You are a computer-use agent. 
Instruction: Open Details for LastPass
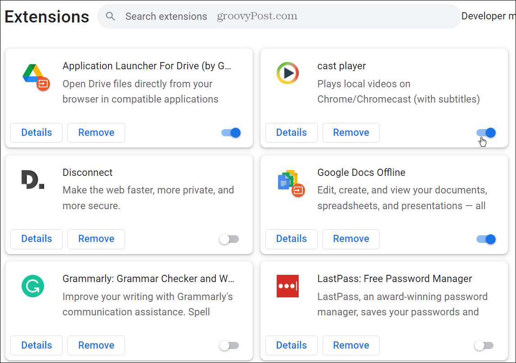(x=291, y=345)
